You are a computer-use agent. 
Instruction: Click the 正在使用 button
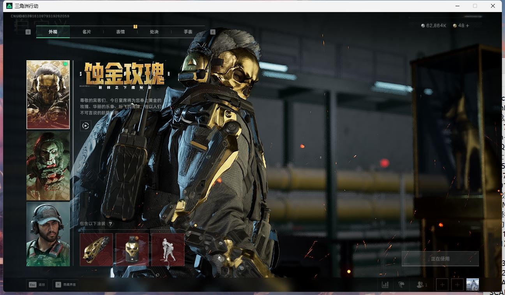coord(440,258)
